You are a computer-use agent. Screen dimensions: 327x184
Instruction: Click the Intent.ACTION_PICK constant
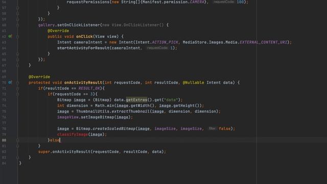click(157, 42)
